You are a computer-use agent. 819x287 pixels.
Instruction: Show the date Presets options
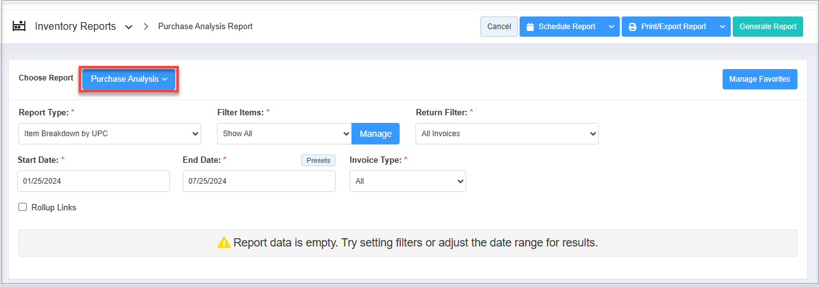(x=318, y=160)
